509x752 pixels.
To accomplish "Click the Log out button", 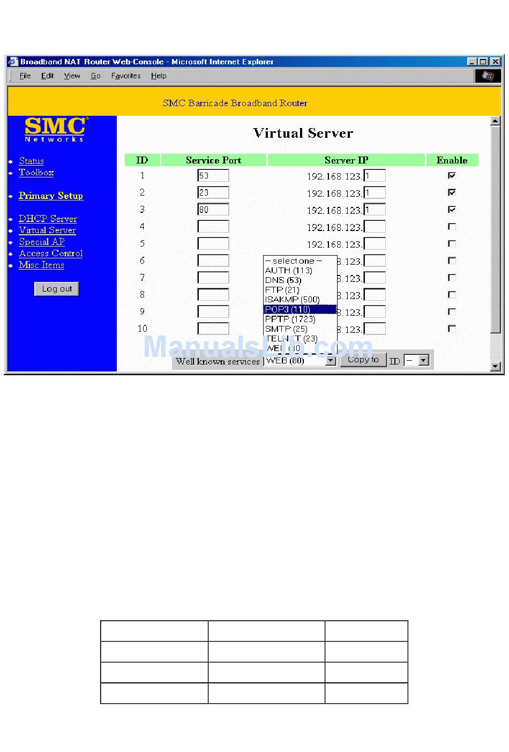I will [57, 289].
